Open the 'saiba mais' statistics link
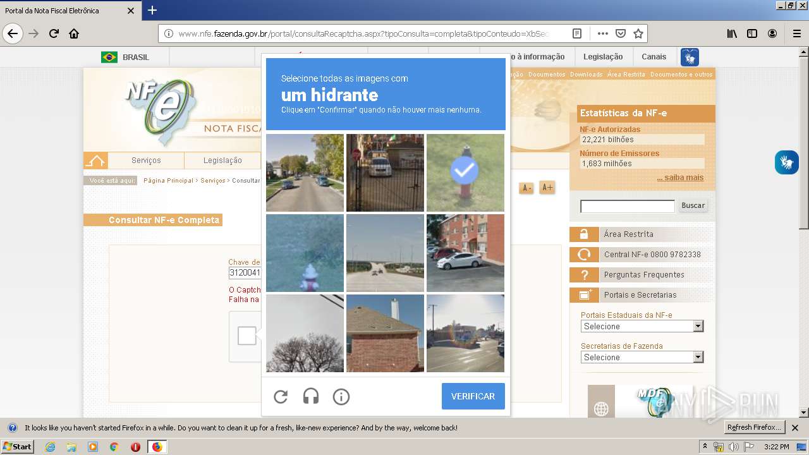Screen dimensions: 809x455 pos(680,178)
